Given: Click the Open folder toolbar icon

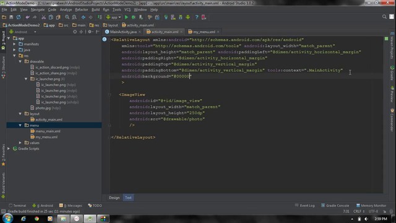Looking at the screenshot, I should coord(4,17).
